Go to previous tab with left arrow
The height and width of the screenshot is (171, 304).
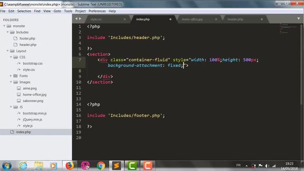click(x=76, y=19)
